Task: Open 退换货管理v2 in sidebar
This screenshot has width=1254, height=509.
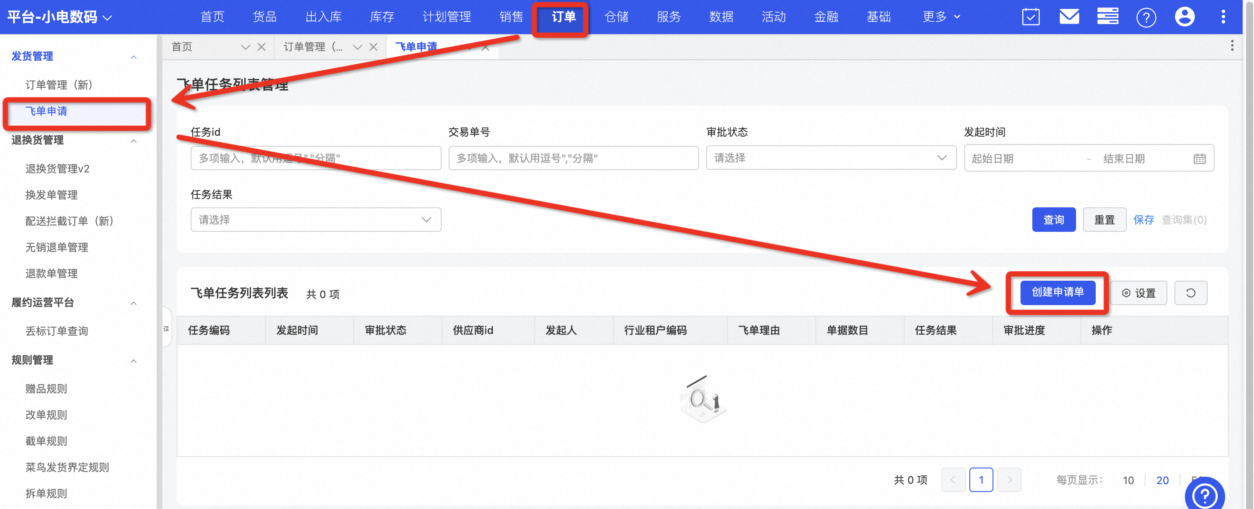Action: coord(57,169)
